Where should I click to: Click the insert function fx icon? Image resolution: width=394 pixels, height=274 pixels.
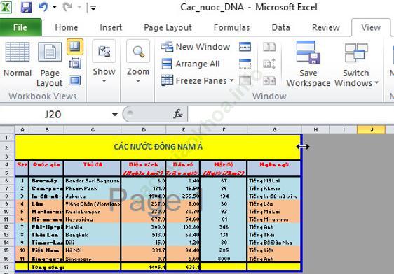tap(177, 114)
